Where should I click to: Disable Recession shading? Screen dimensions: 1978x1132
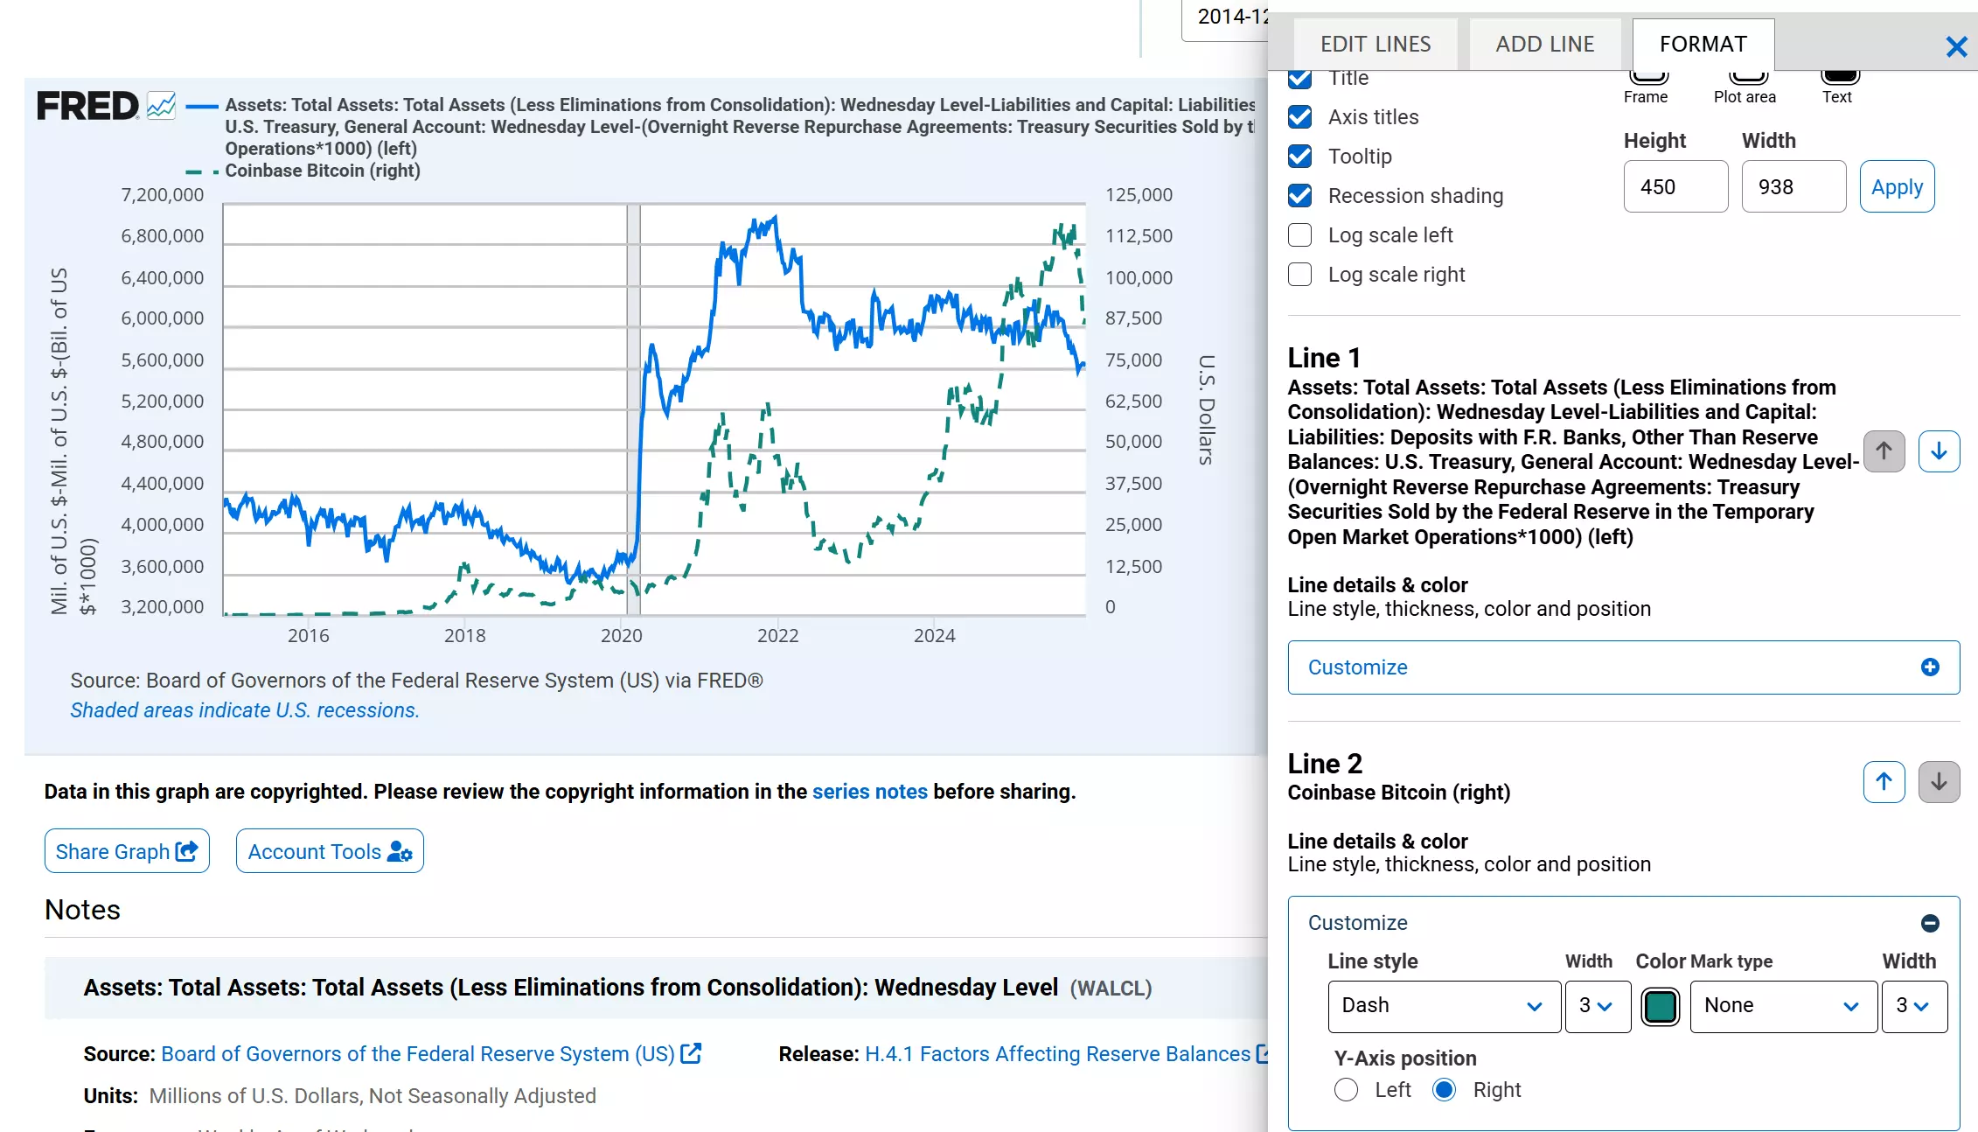(x=1300, y=196)
